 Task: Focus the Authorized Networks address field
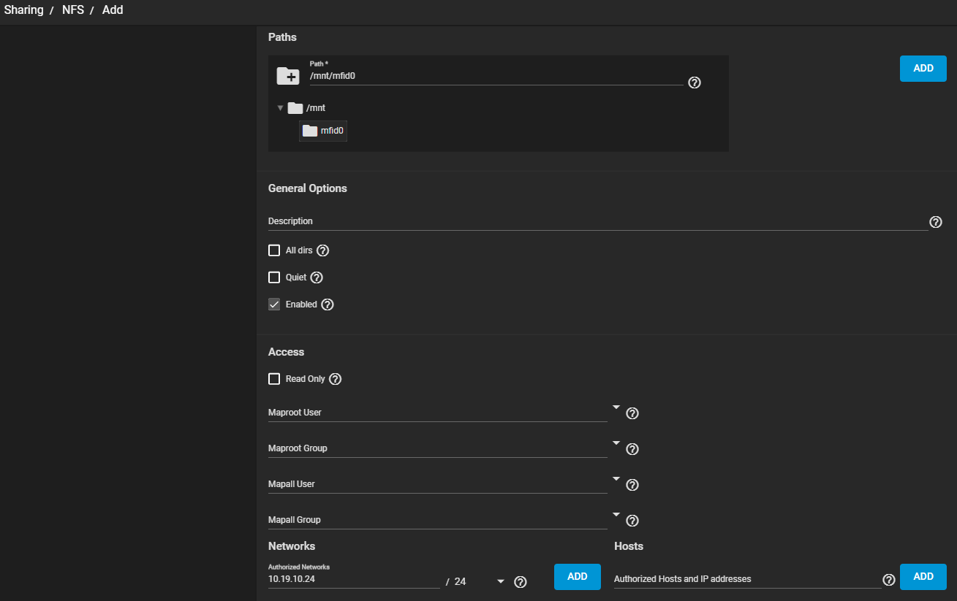pos(354,580)
